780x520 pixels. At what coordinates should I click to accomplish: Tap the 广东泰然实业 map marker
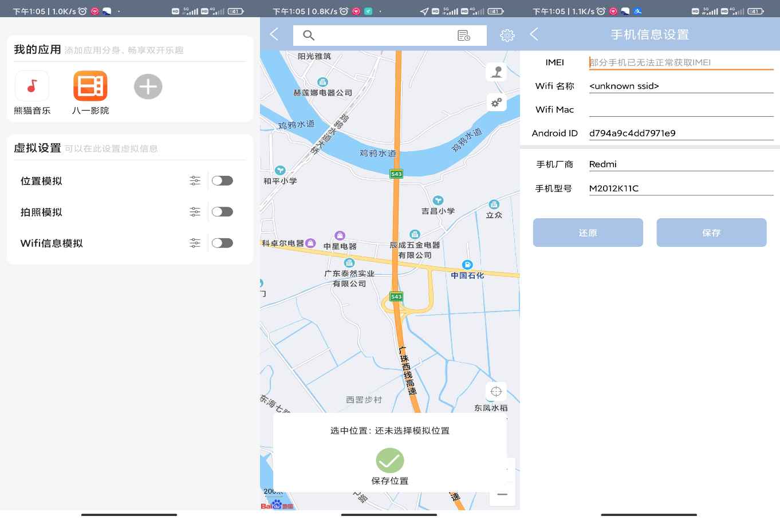click(349, 263)
